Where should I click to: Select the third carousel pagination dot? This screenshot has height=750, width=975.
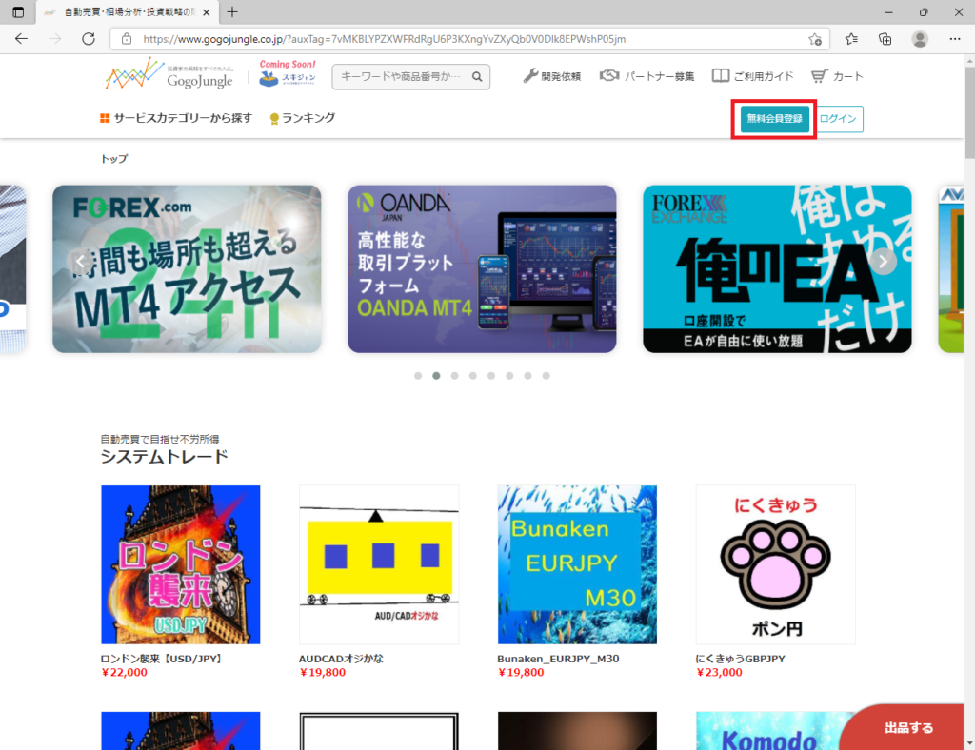point(454,376)
